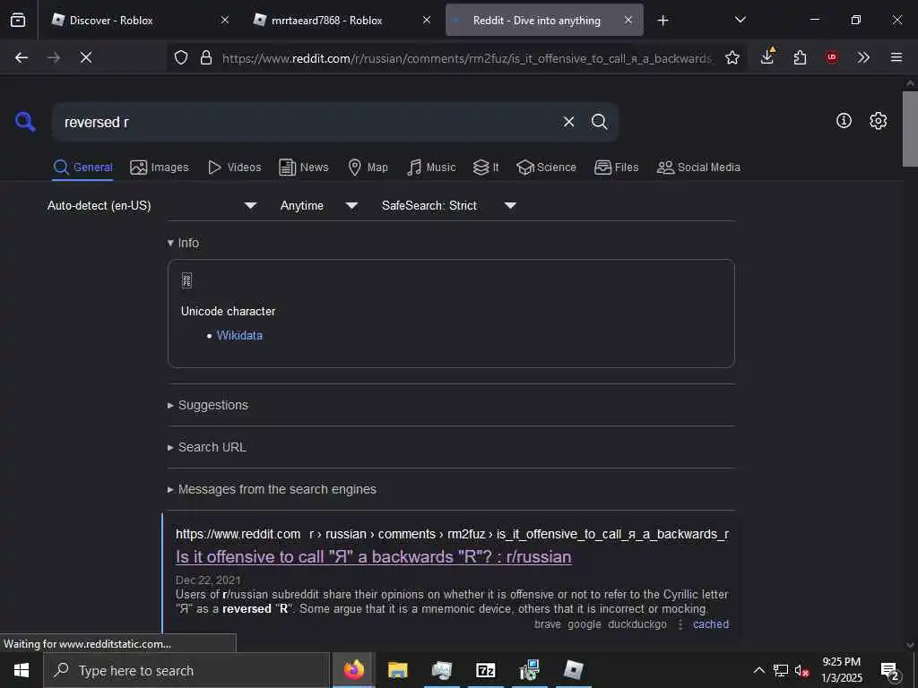Select the Files search category

pyautogui.click(x=616, y=168)
